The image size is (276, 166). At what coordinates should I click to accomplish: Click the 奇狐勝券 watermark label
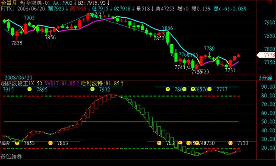(x=11, y=156)
